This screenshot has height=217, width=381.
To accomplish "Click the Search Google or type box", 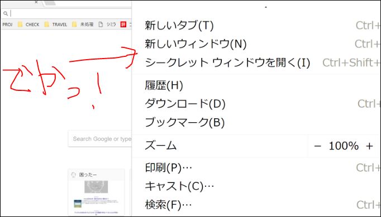I will point(100,139).
